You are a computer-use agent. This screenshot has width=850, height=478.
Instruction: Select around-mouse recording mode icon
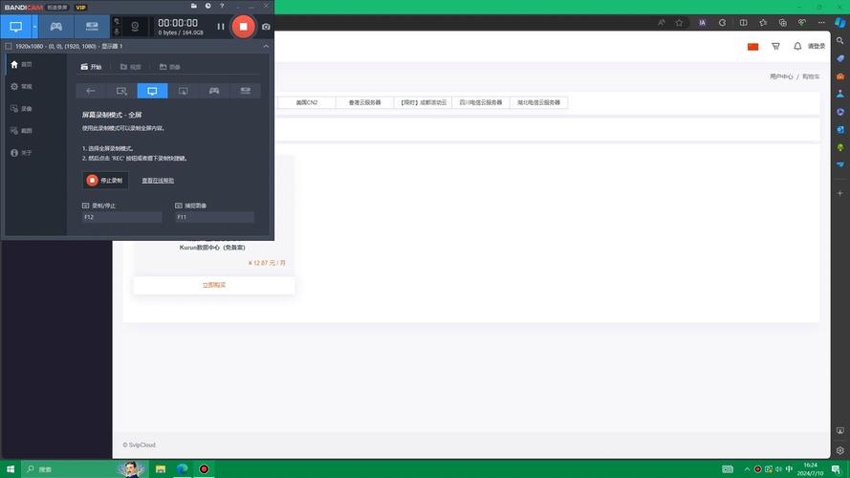pos(184,91)
